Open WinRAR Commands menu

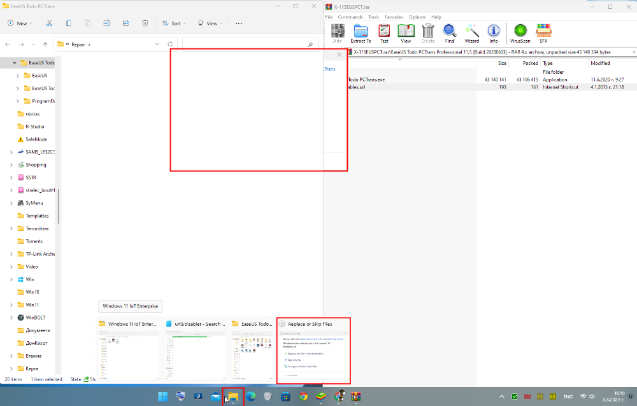[x=350, y=17]
